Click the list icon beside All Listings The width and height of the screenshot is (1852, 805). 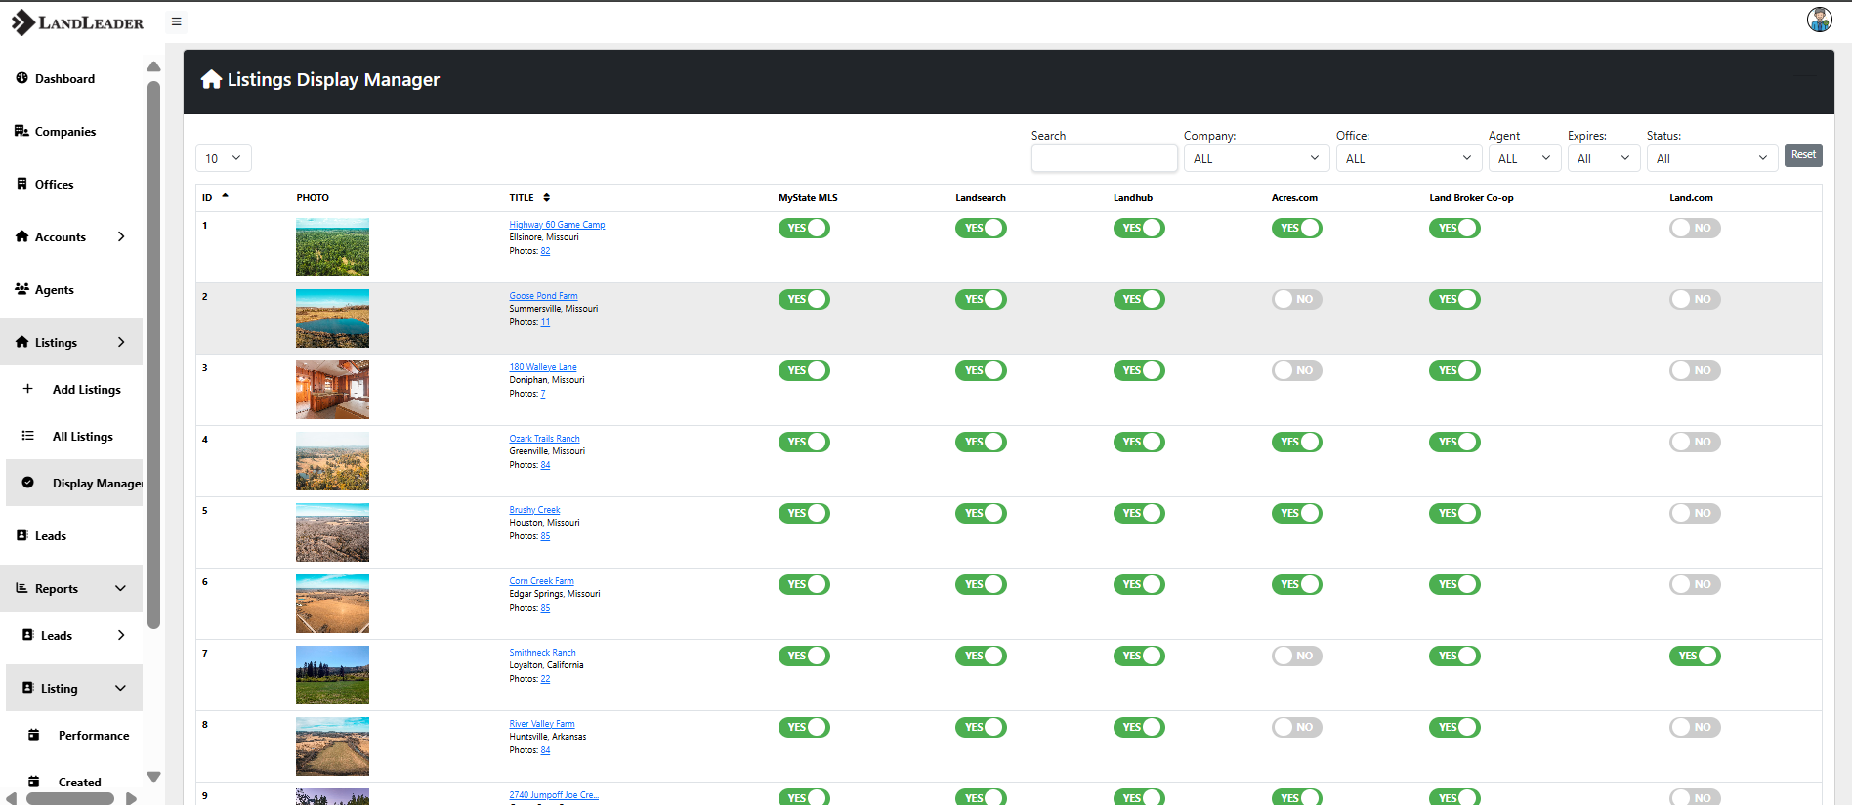point(27,436)
